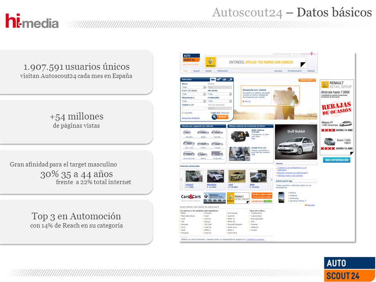Click the BMW partner banner

click(215, 198)
